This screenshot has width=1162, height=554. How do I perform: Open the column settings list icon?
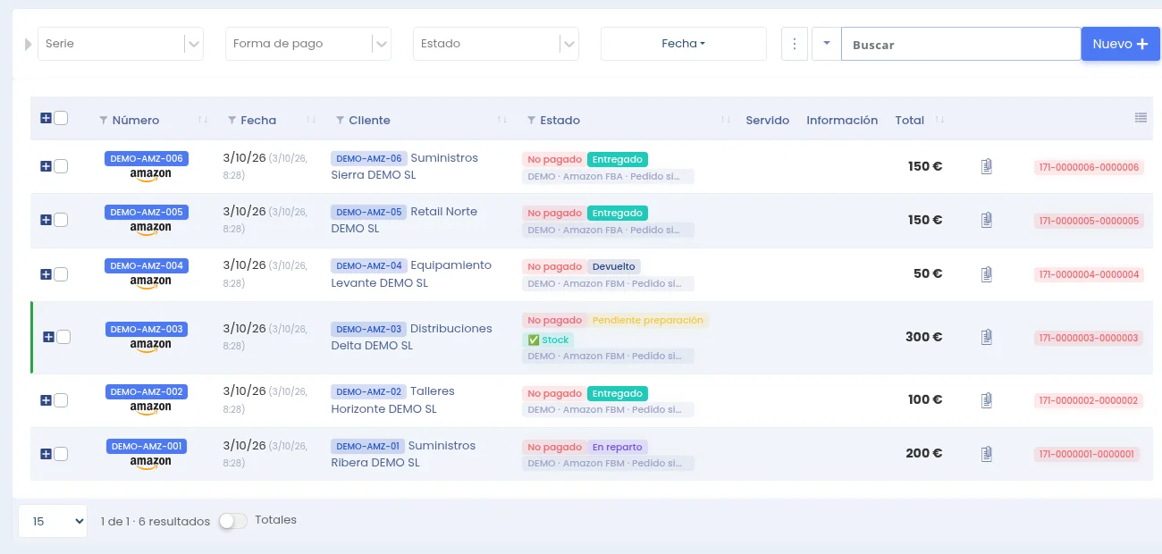click(1141, 118)
